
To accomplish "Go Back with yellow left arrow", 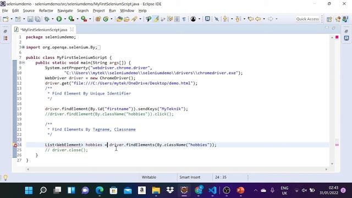I will coord(258,19).
